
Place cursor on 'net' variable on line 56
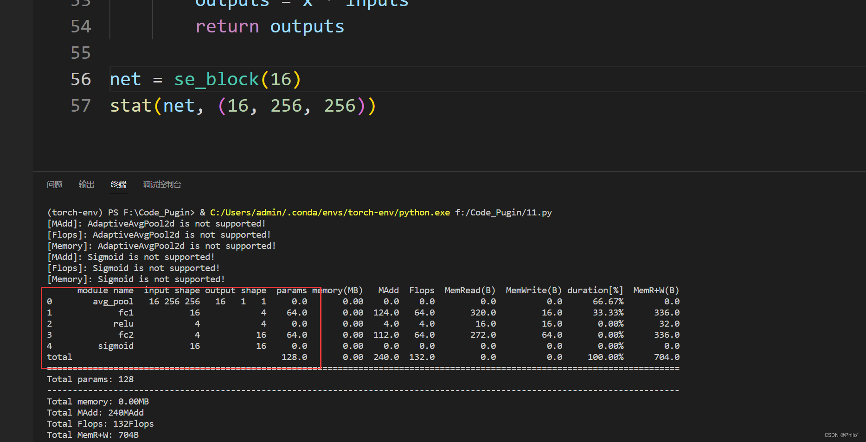click(x=125, y=79)
